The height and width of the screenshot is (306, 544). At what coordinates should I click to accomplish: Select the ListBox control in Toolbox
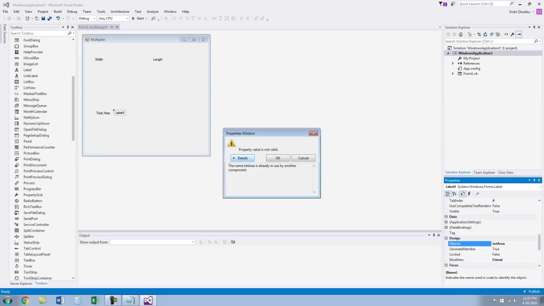tap(28, 82)
